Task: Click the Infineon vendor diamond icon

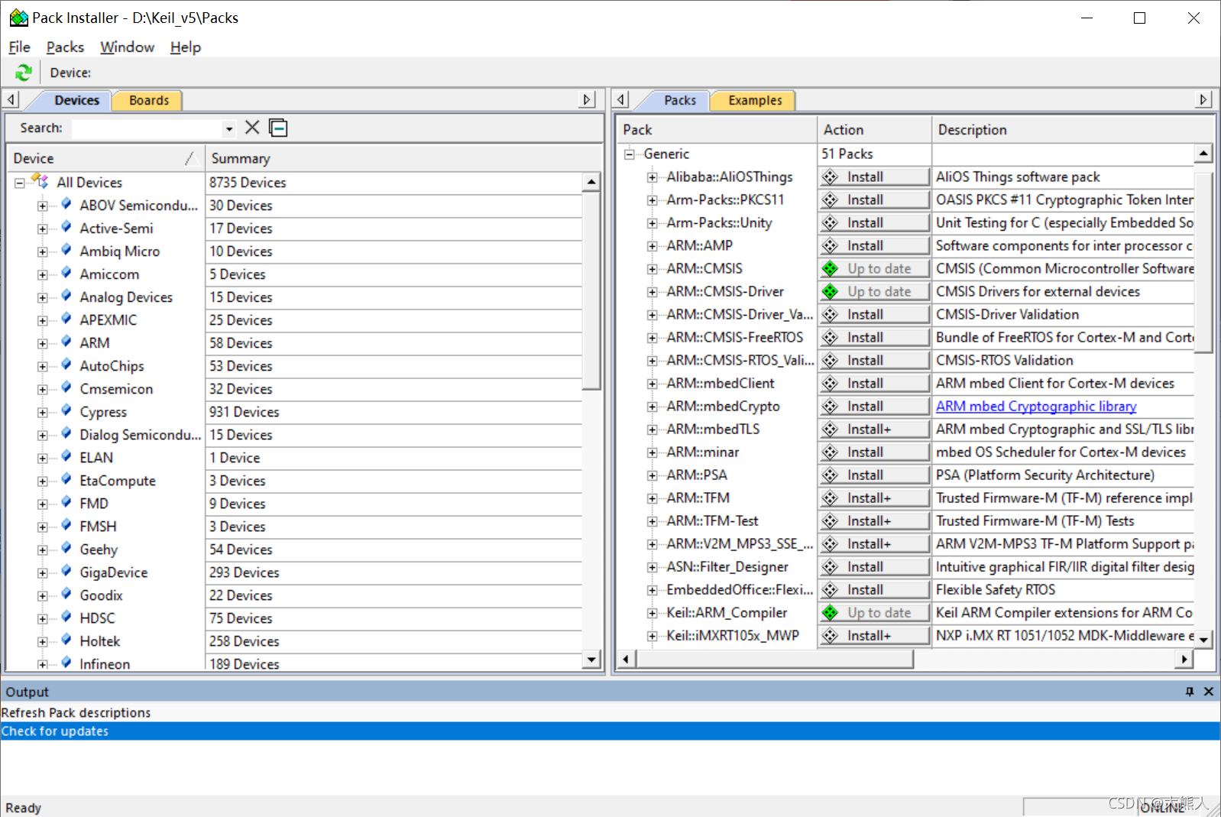Action: click(x=66, y=663)
